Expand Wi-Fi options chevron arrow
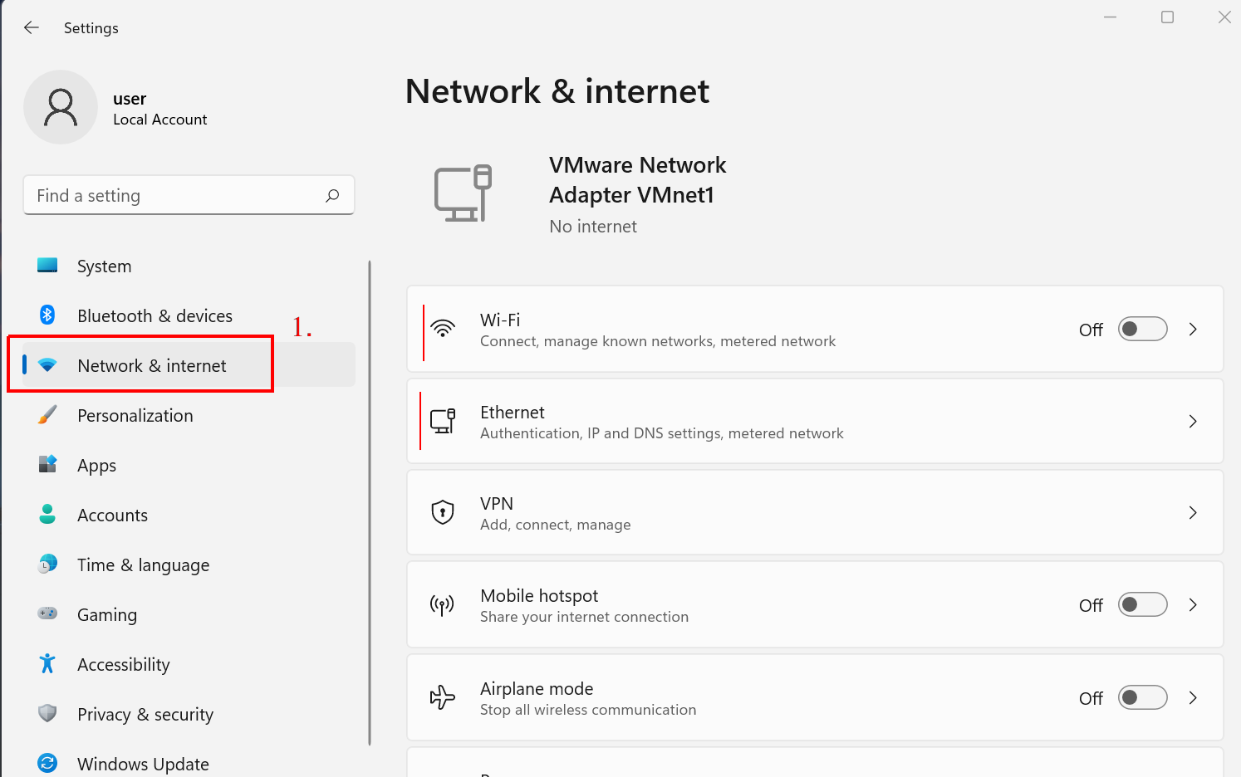The image size is (1241, 777). tap(1193, 330)
